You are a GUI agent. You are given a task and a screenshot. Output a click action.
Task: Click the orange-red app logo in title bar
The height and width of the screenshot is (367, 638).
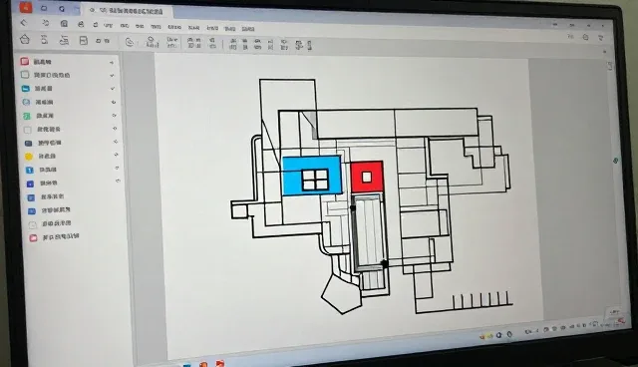point(26,7)
